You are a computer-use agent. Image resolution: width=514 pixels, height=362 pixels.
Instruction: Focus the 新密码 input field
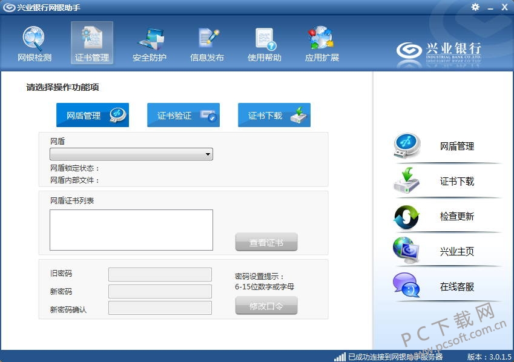click(x=160, y=292)
